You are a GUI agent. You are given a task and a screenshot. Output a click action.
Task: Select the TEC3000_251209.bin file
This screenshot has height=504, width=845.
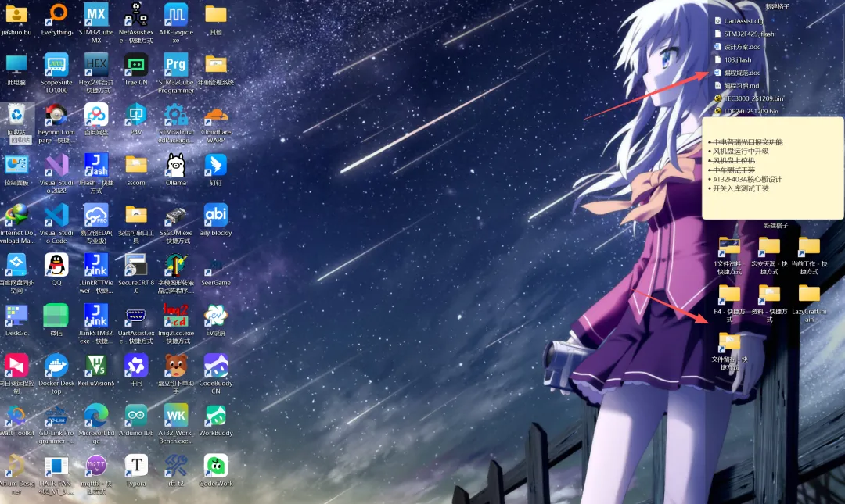click(x=749, y=98)
